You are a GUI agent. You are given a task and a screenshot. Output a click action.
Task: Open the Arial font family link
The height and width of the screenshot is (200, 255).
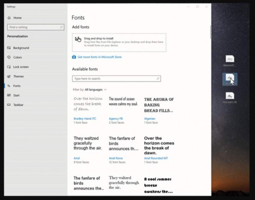point(76,158)
